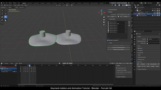Select the Annotate tool
The width and height of the screenshot is (161, 90).
coord(2,20)
